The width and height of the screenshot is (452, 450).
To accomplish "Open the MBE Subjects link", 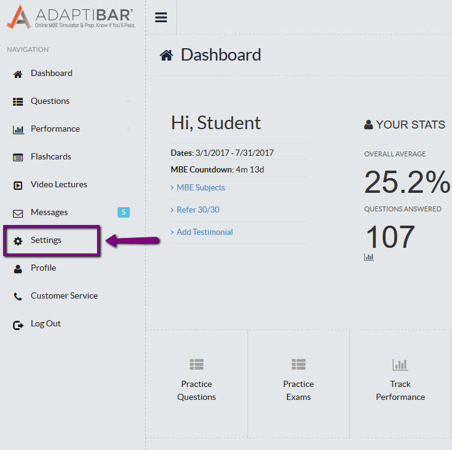I will tap(200, 187).
